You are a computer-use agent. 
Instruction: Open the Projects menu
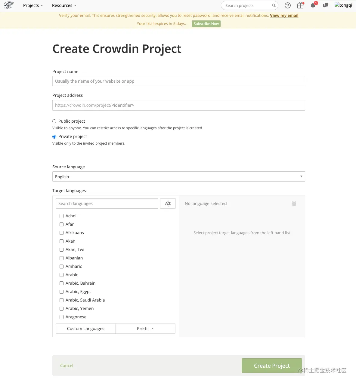(x=33, y=5)
